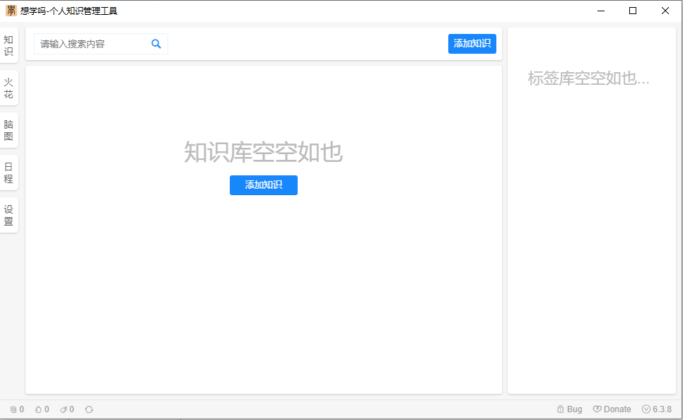Click the centered 添加知识 button
Image resolution: width=683 pixels, height=420 pixels.
click(264, 185)
